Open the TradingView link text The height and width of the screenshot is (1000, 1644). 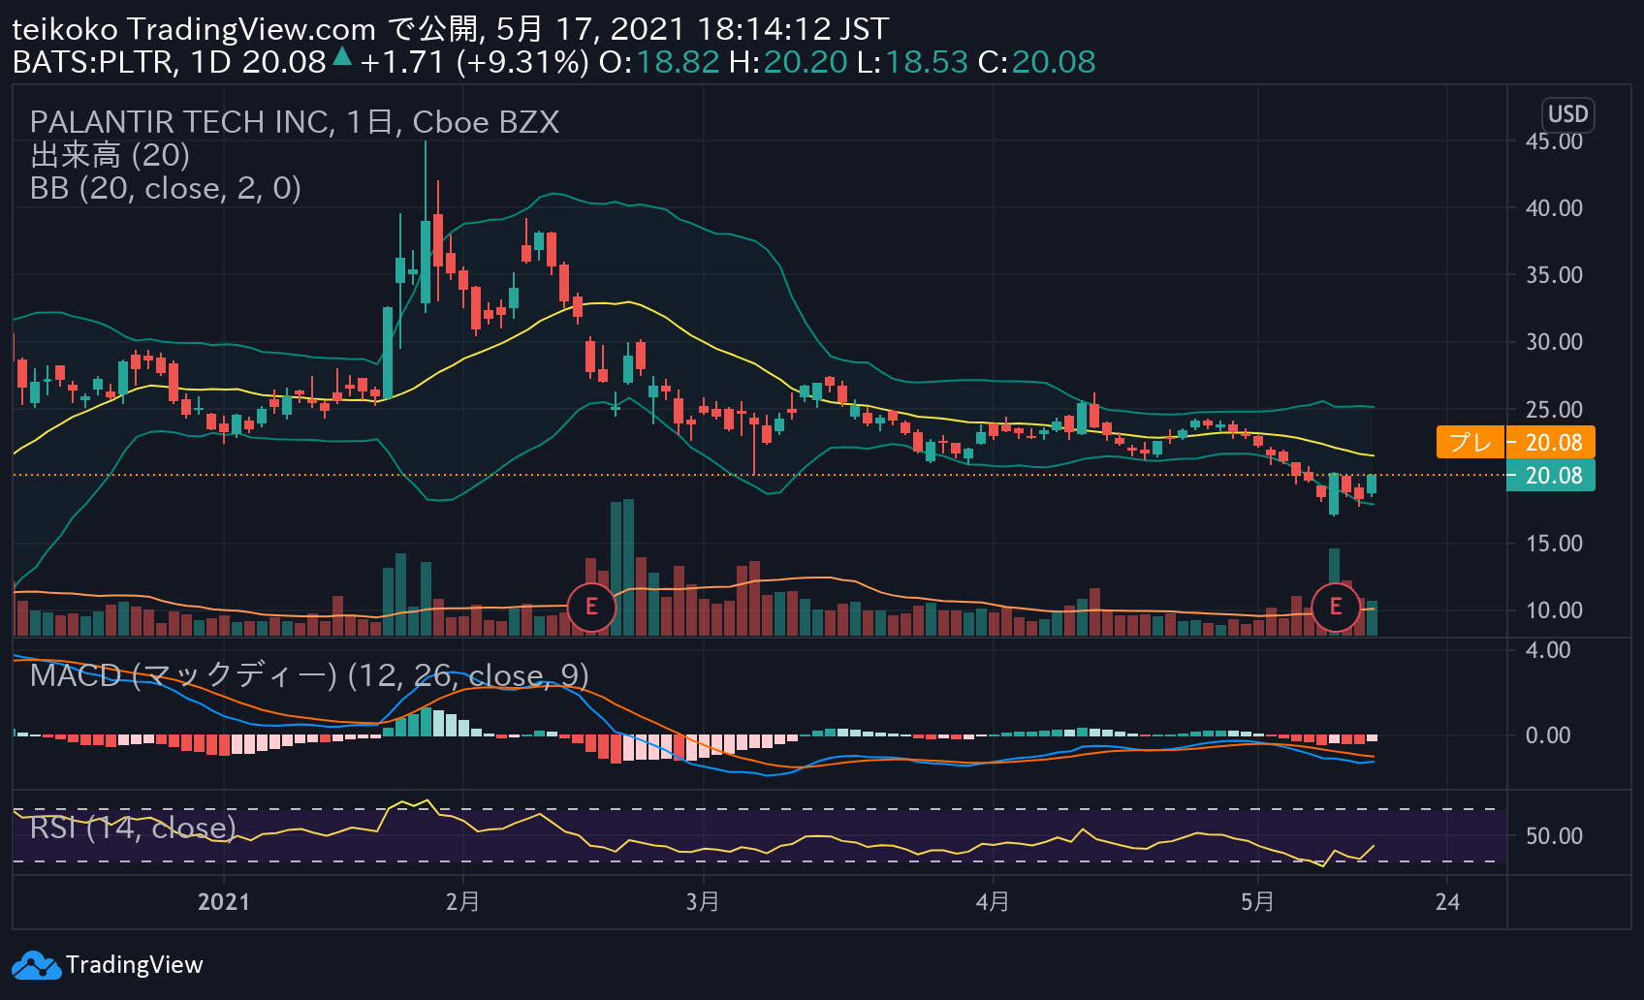[134, 965]
